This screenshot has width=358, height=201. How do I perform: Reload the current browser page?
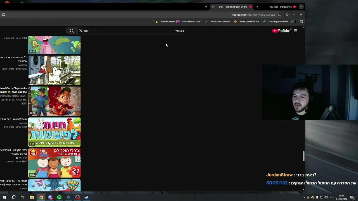click(x=287, y=15)
